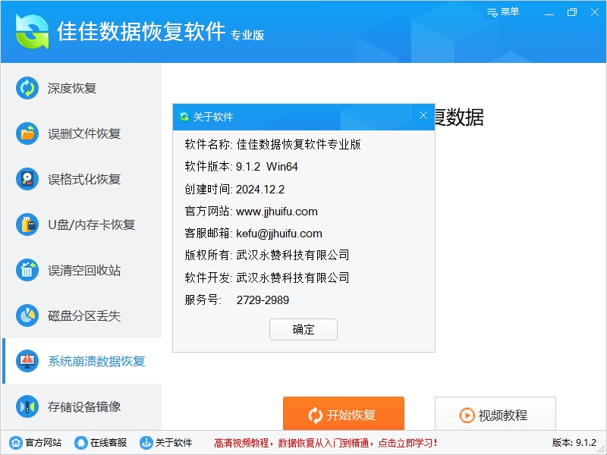This screenshot has height=455, width=607.
Task: Click the service number 2729-2989
Action: point(263,300)
